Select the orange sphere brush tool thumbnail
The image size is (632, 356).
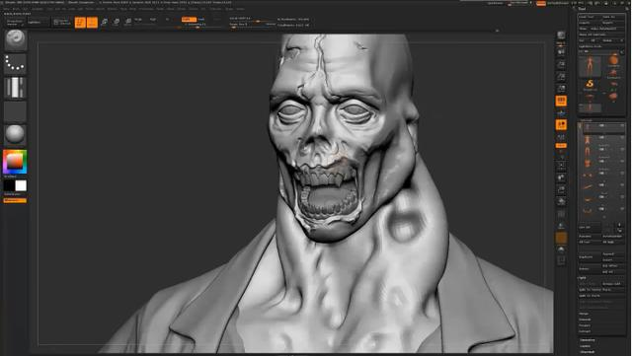pyautogui.click(x=613, y=61)
